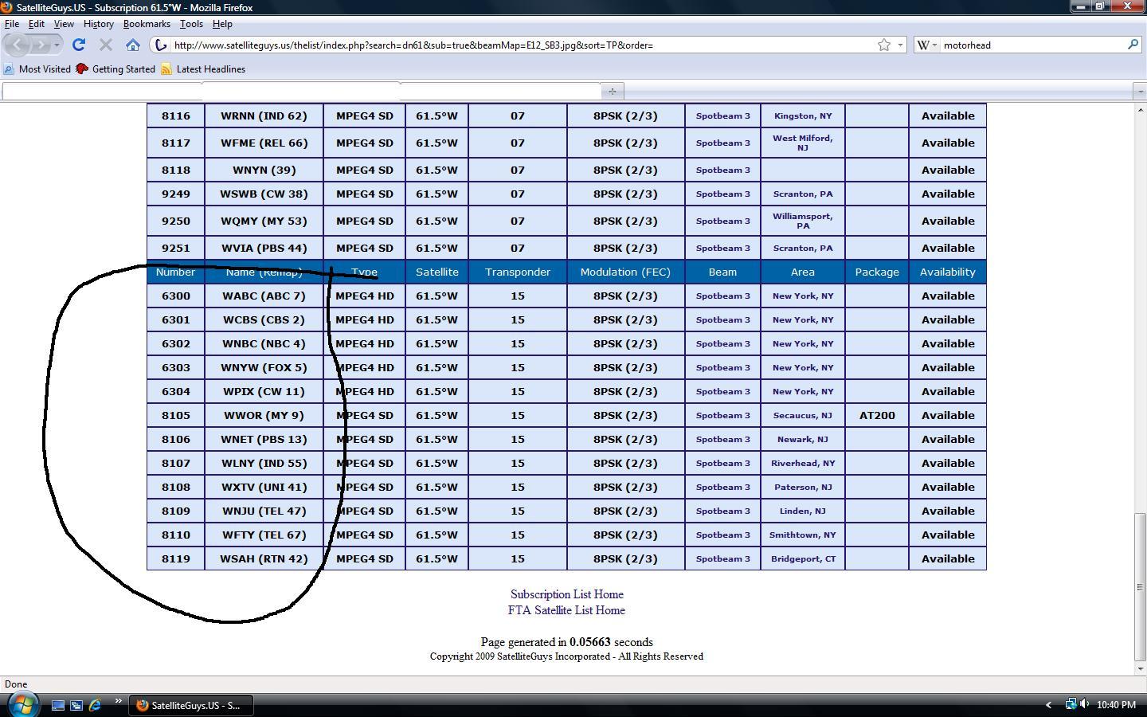Viewport: 1147px width, 717px height.
Task: Click Spotbeam 3 link in WSAH row
Action: [723, 558]
